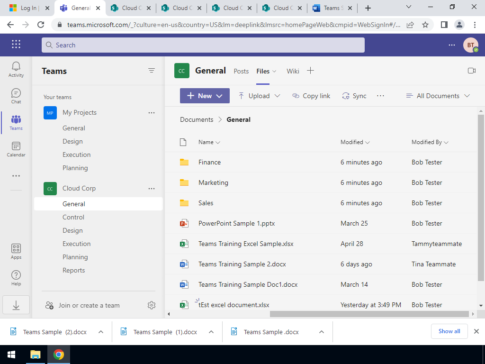Viewport: 485px width, 364px height.
Task: Open more options for My Projects team
Action: (x=151, y=113)
